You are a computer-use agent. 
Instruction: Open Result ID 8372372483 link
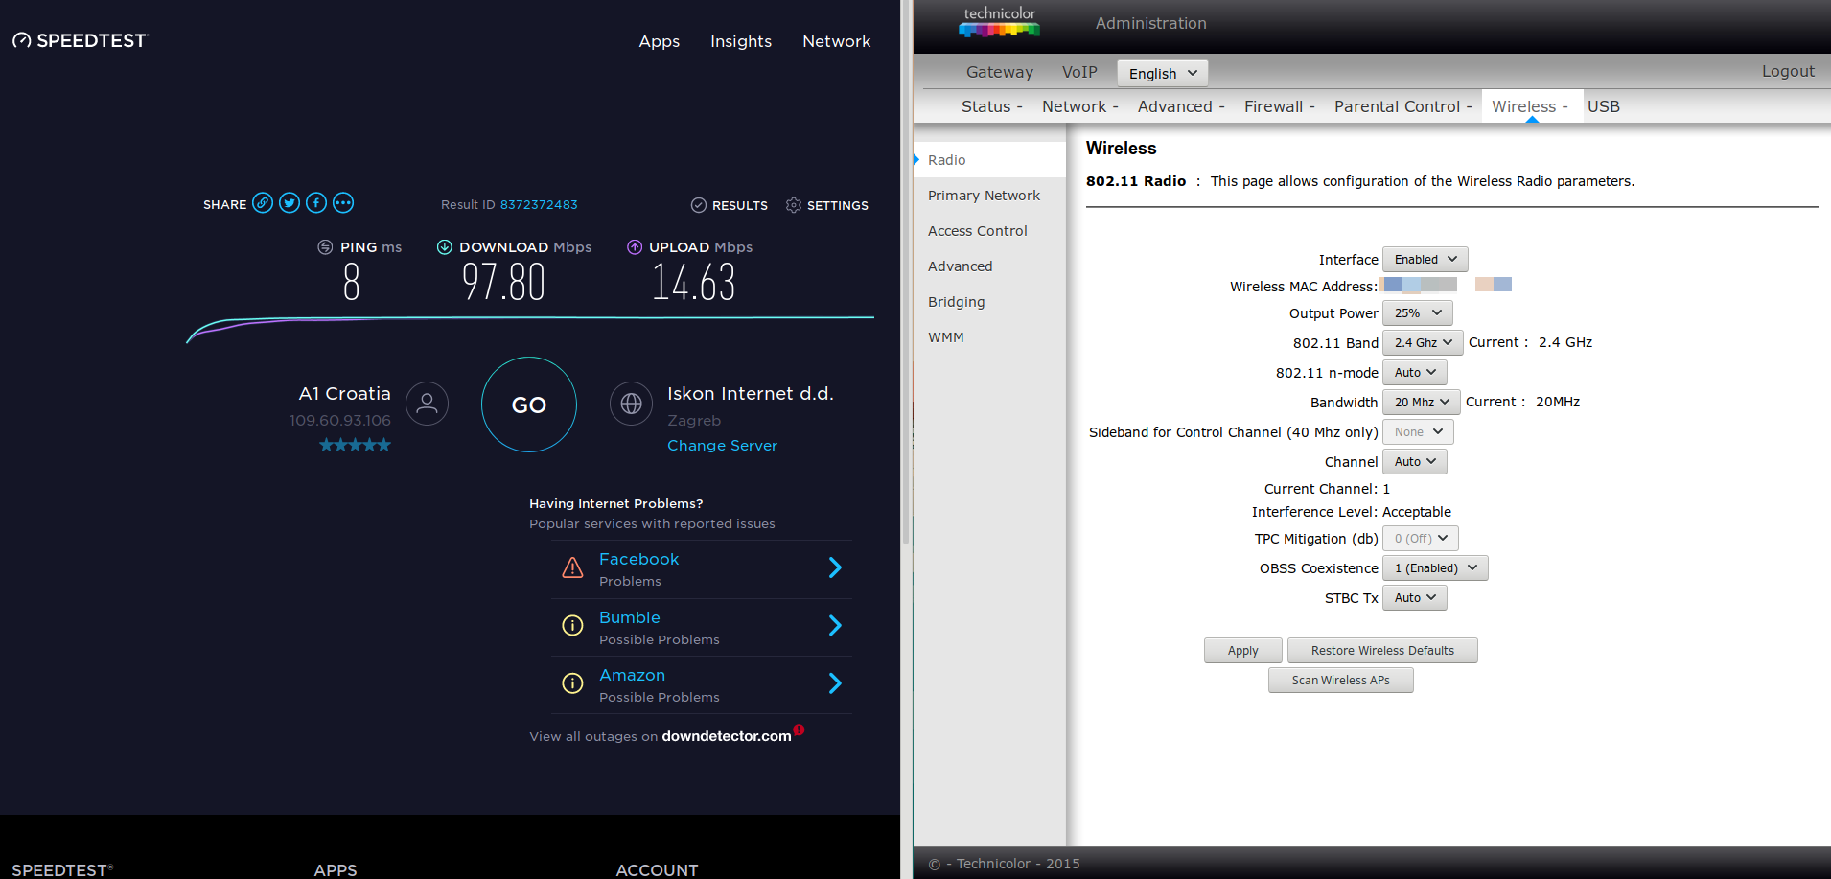point(539,205)
